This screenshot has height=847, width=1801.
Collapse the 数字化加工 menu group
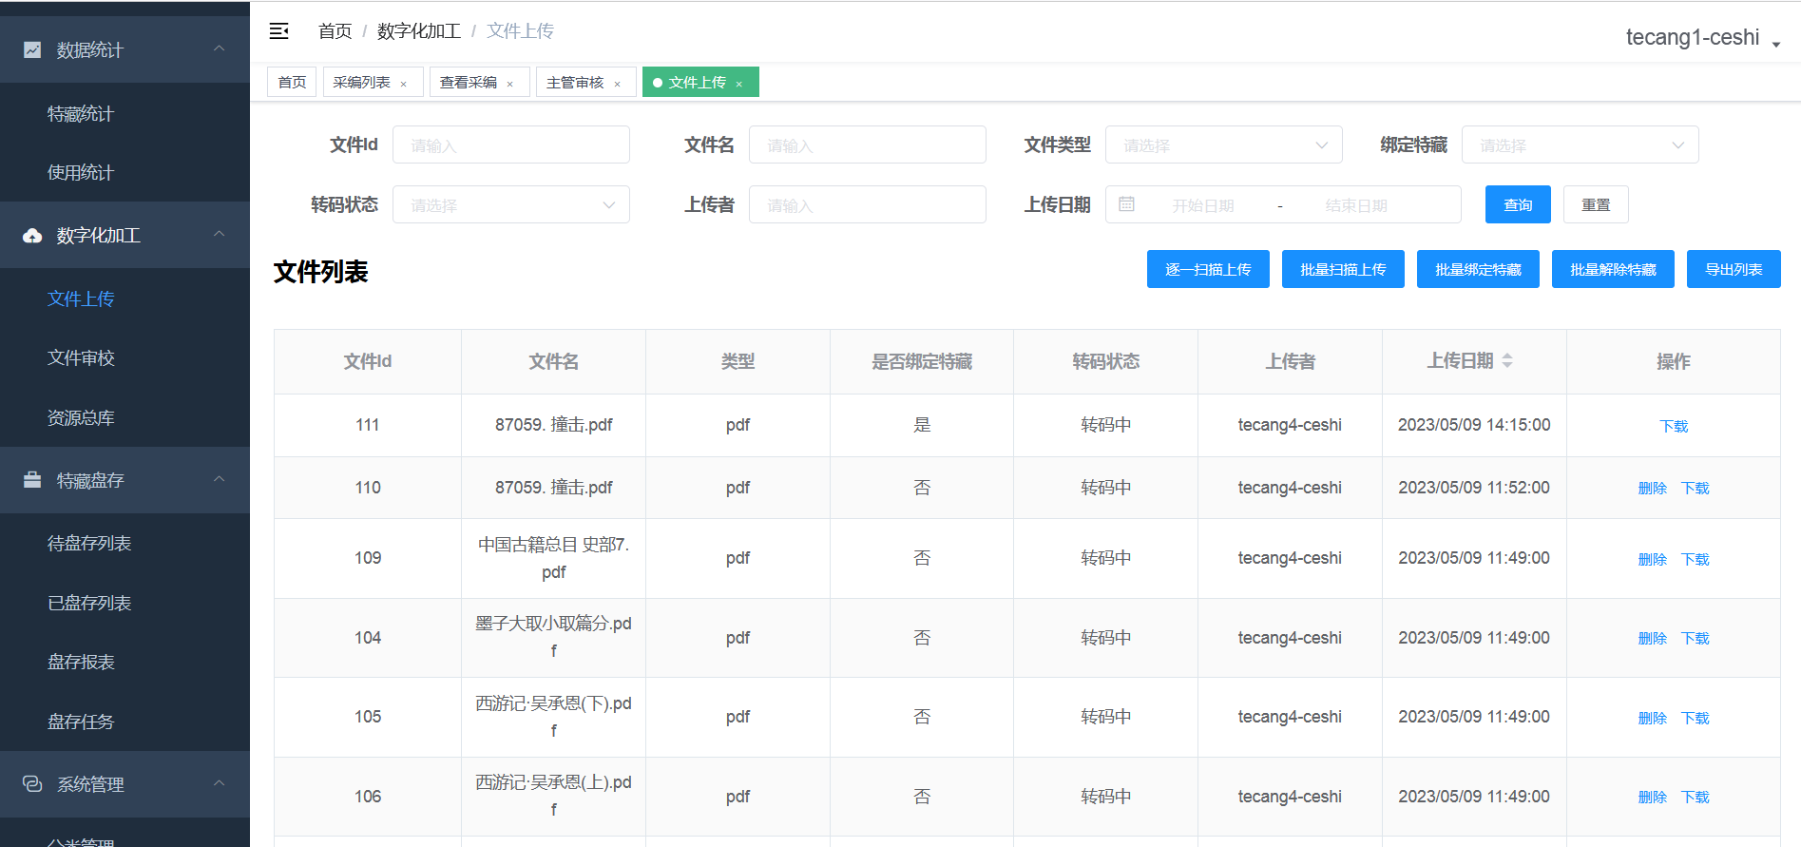click(220, 234)
